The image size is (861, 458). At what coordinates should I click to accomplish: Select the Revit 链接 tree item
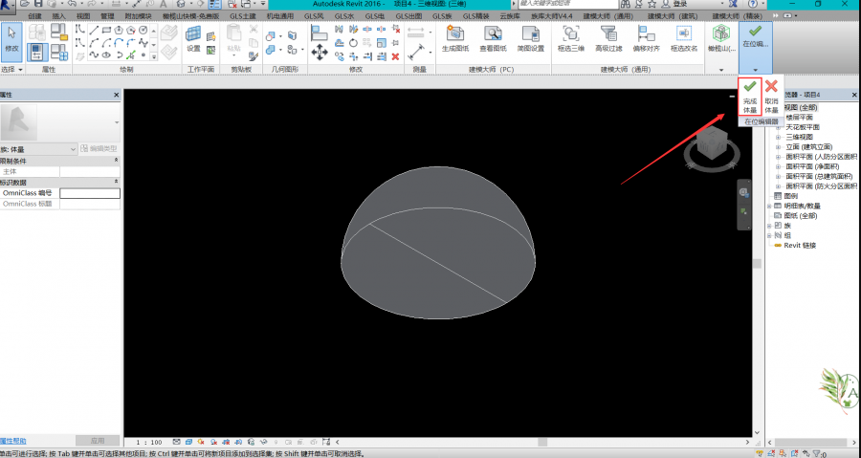click(799, 245)
